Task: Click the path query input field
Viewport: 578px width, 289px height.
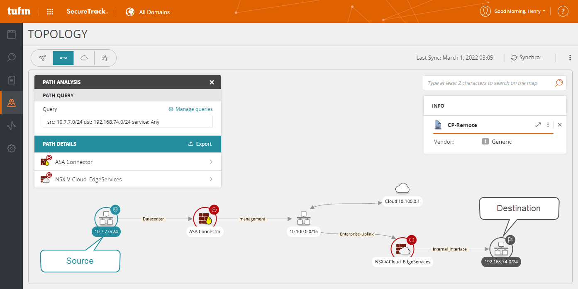Action: 127,122
